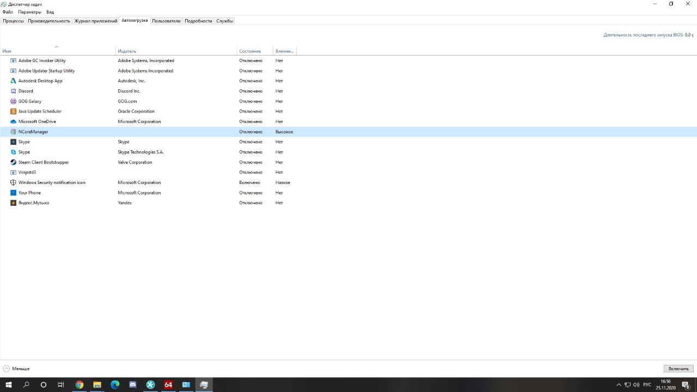697x392 pixels.
Task: Switch to the Процессы tab
Action: tap(13, 21)
